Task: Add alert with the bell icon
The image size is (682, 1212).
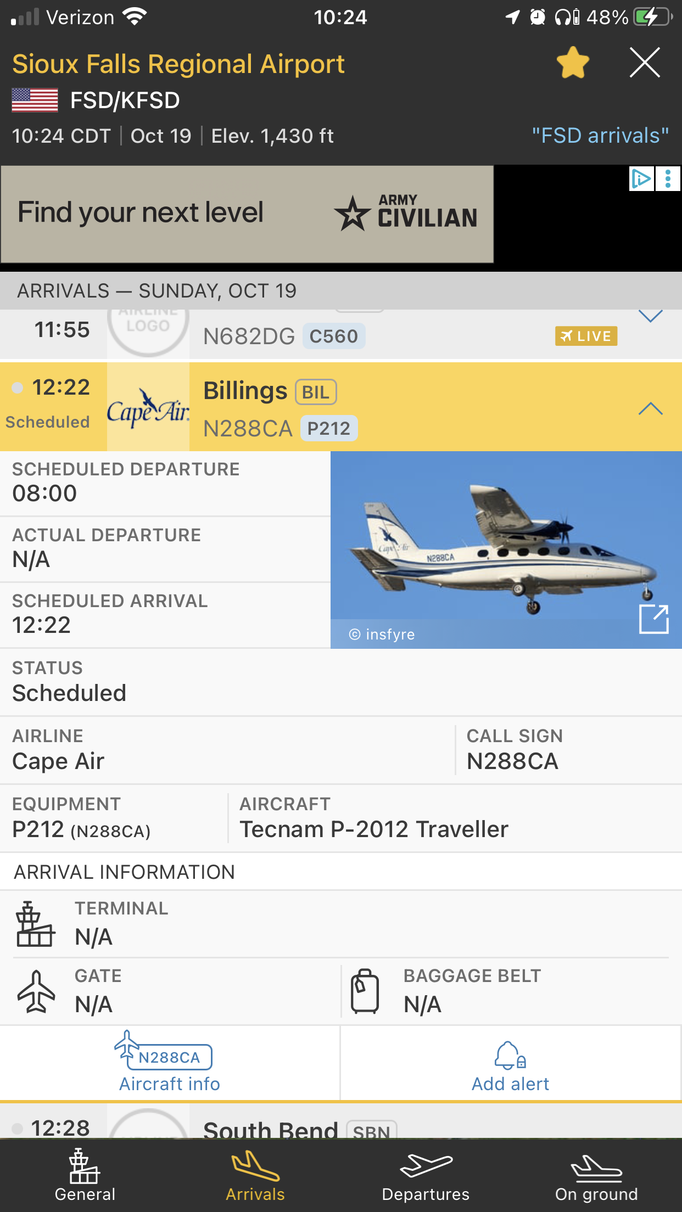Action: (x=510, y=1063)
